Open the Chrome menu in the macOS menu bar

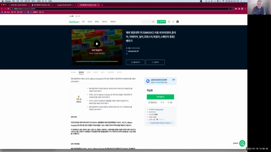pos(8,1)
